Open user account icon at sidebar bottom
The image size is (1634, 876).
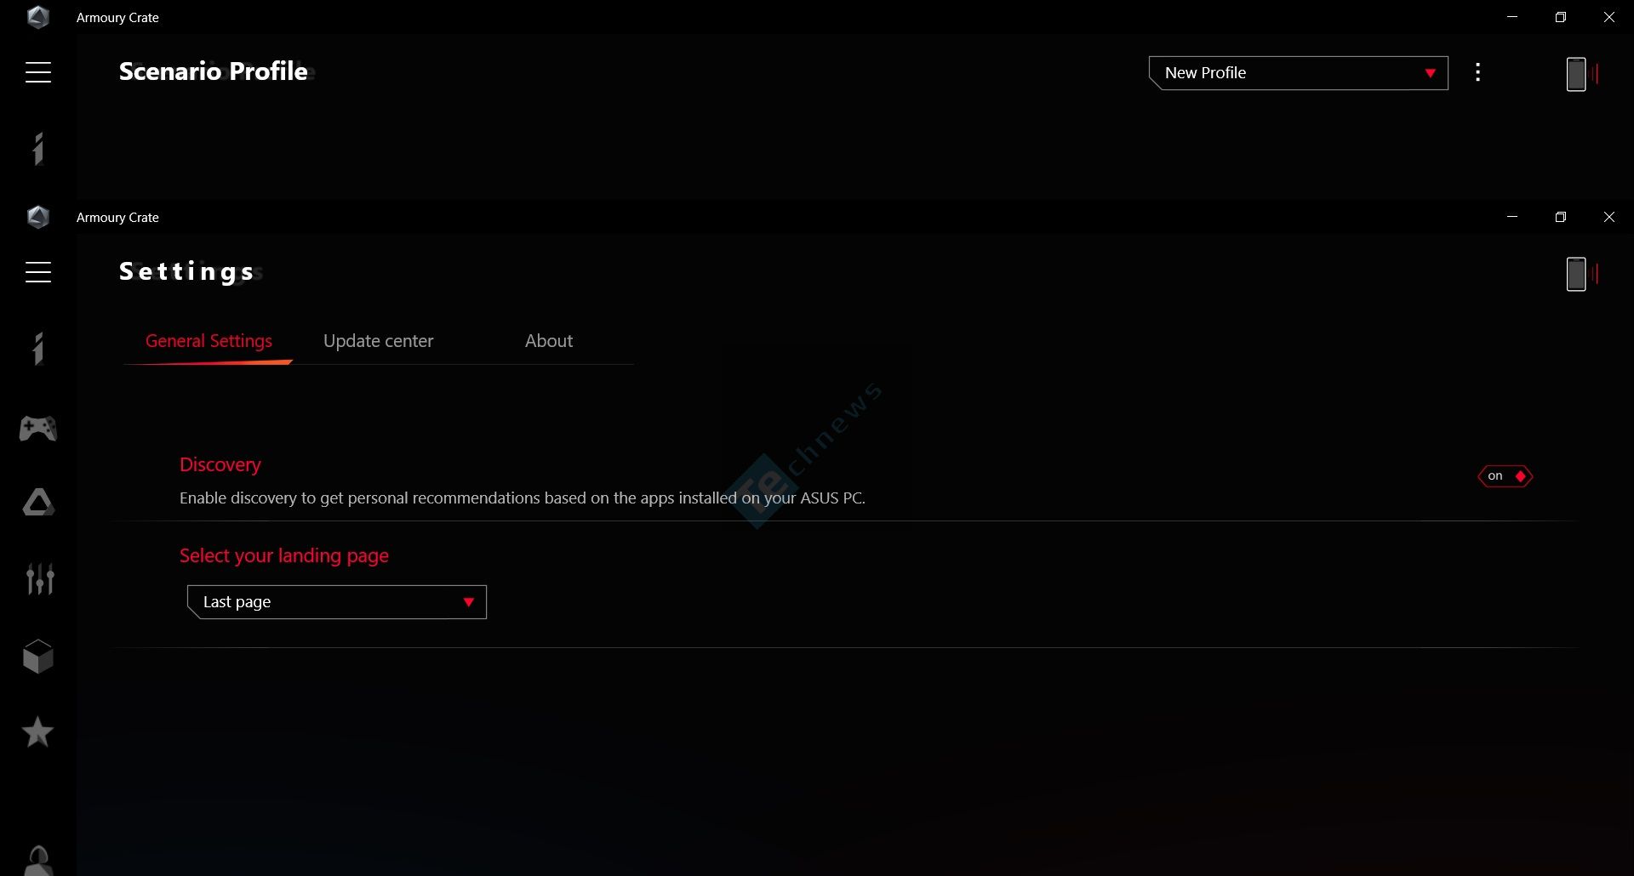(38, 861)
